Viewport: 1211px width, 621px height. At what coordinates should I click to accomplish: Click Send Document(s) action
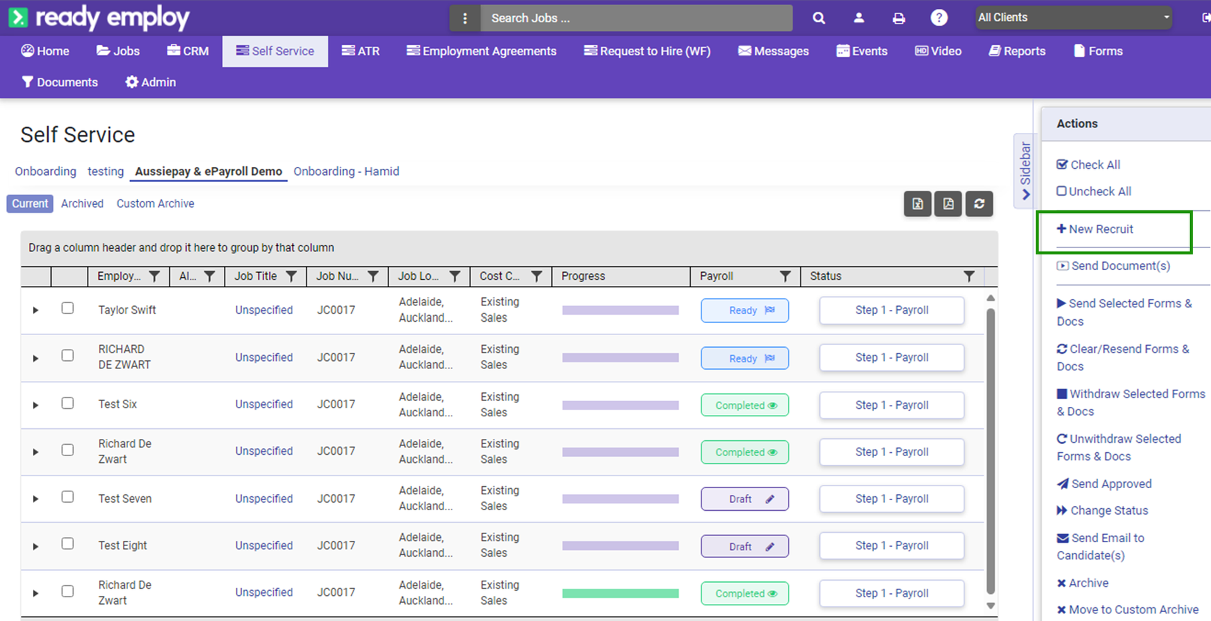(x=1113, y=266)
